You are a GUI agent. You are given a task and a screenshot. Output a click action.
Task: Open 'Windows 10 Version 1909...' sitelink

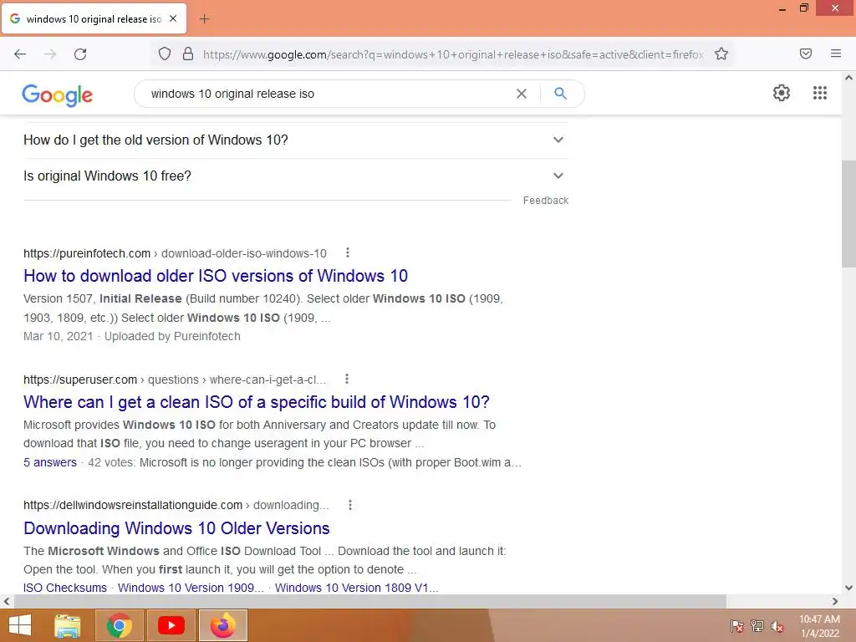(x=191, y=588)
